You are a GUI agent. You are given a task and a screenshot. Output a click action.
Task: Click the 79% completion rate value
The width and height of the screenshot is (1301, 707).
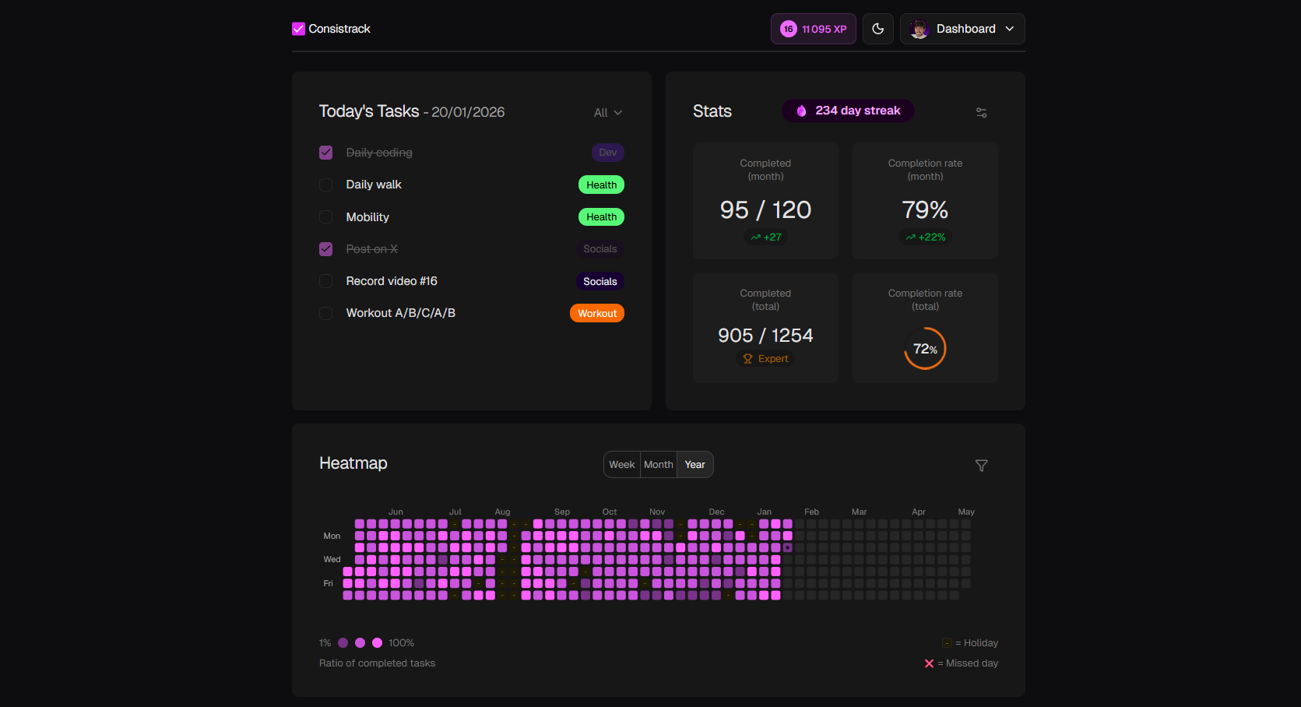(x=926, y=210)
